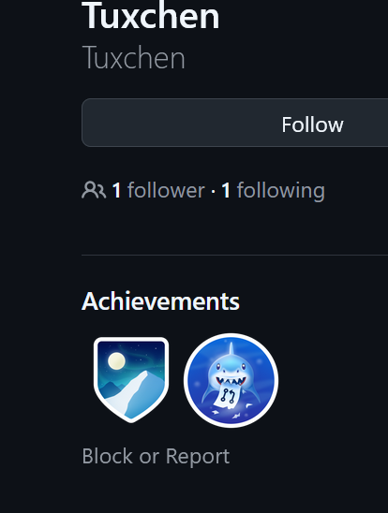Click the Follow button
The image size is (388, 513).
coord(234,123)
